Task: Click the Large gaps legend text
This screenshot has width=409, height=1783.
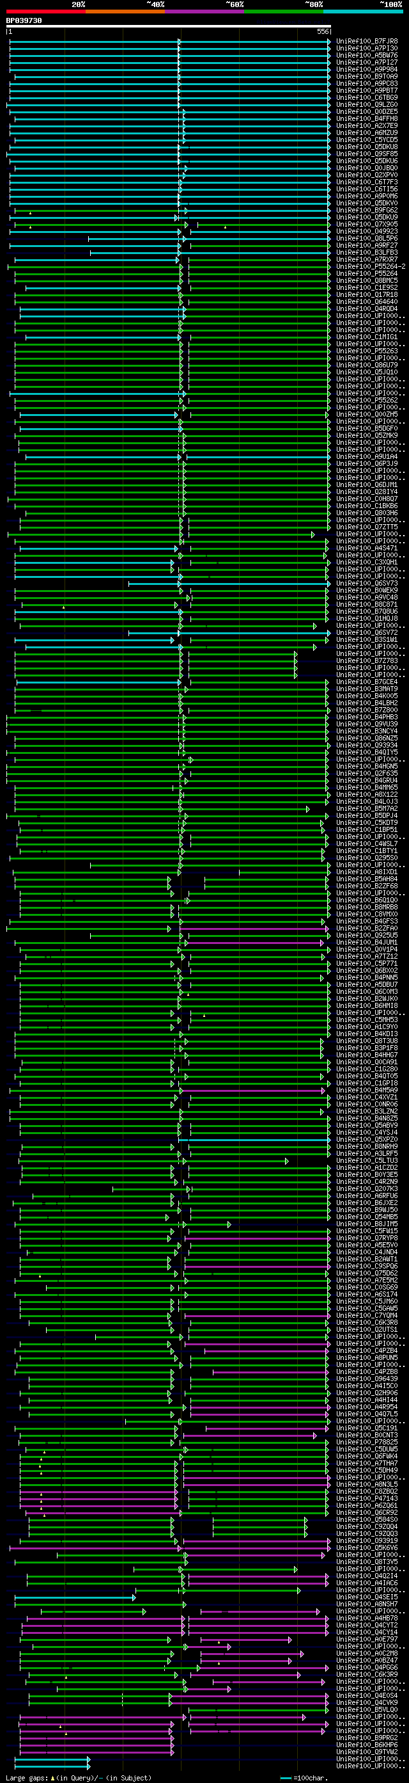Action: tap(78, 1778)
